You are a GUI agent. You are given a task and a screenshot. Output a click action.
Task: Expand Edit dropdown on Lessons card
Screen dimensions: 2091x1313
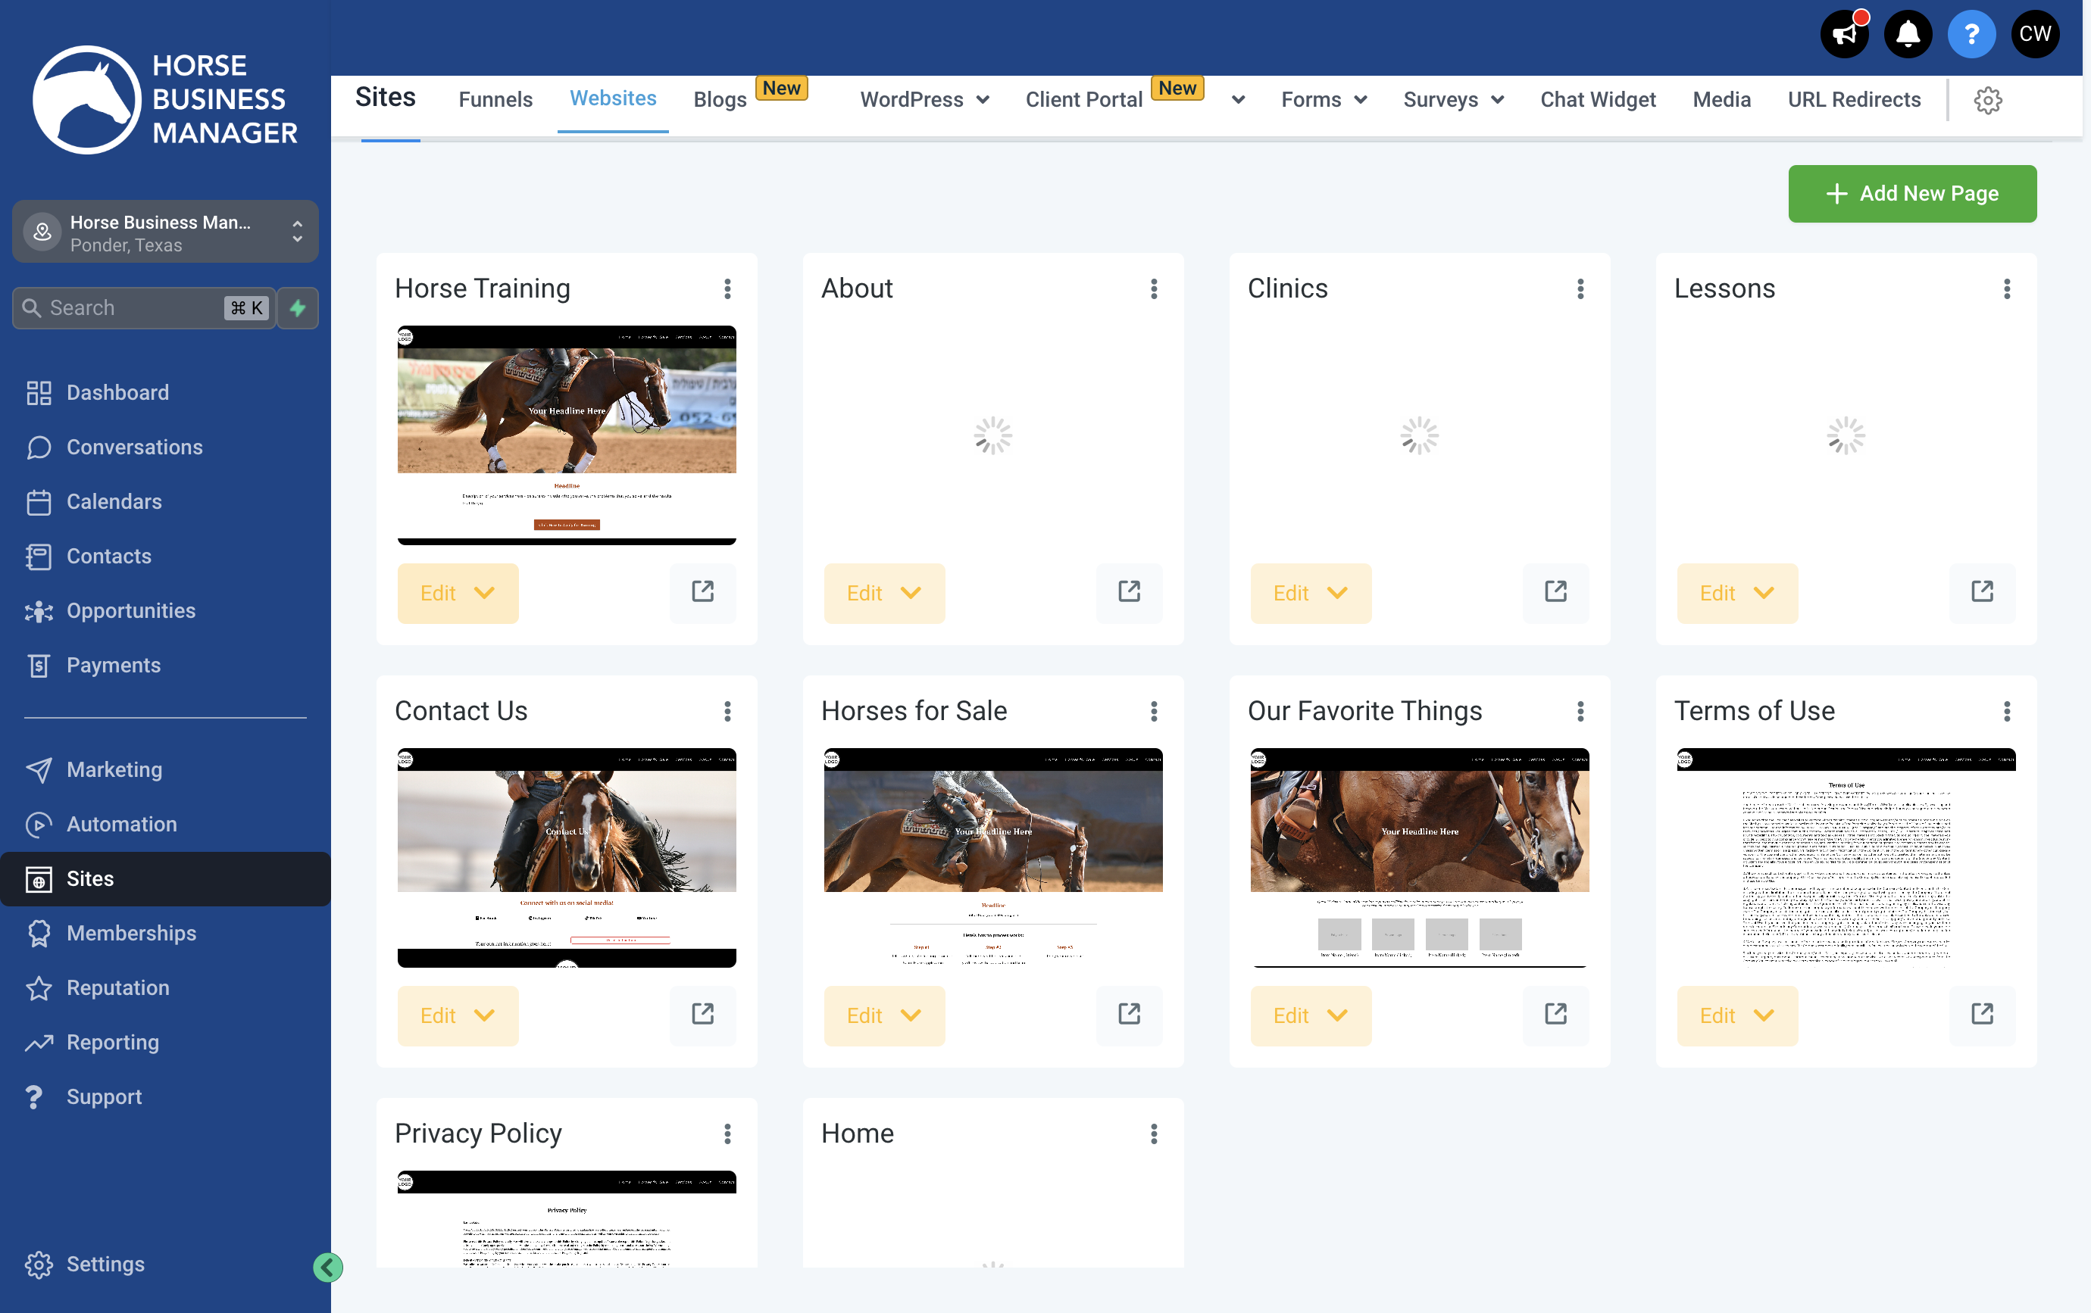1764,594
